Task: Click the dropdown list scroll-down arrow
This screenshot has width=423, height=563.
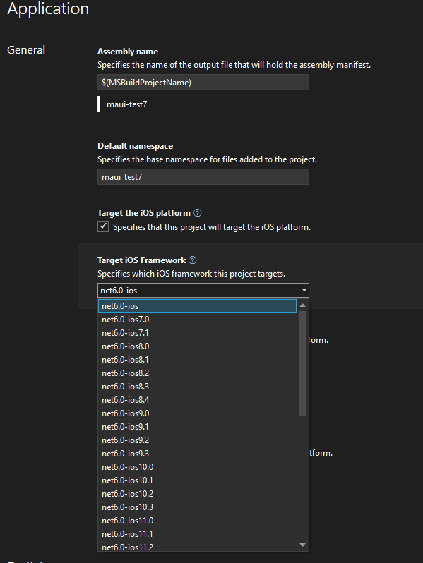Action: tap(302, 545)
